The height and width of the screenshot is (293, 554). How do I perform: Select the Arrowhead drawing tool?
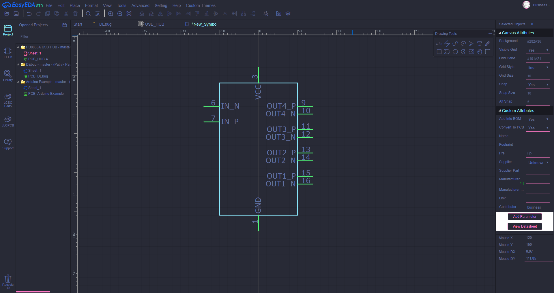[471, 44]
